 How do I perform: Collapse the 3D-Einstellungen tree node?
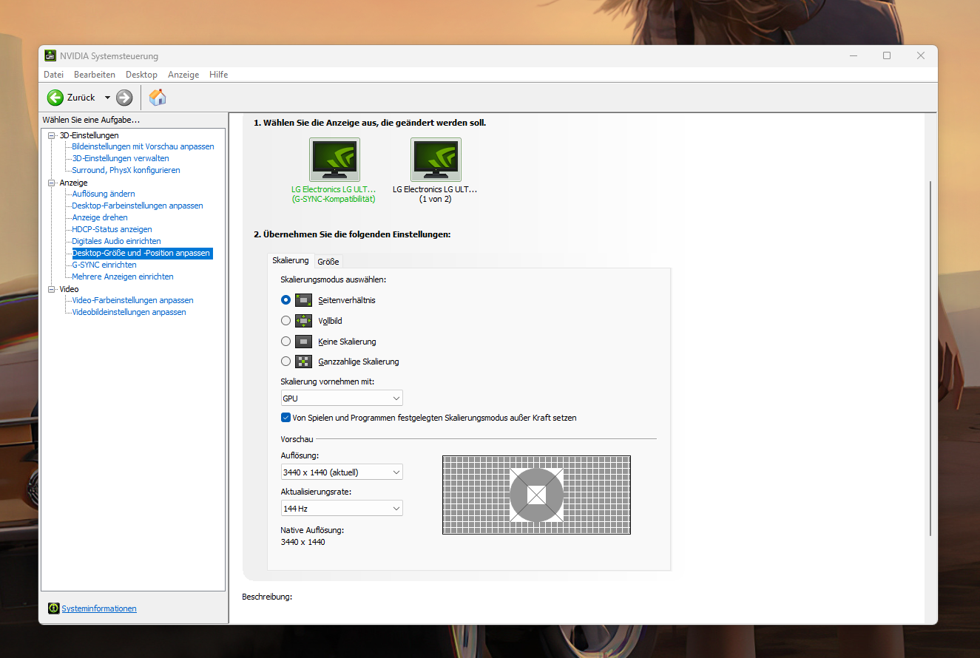(52, 135)
